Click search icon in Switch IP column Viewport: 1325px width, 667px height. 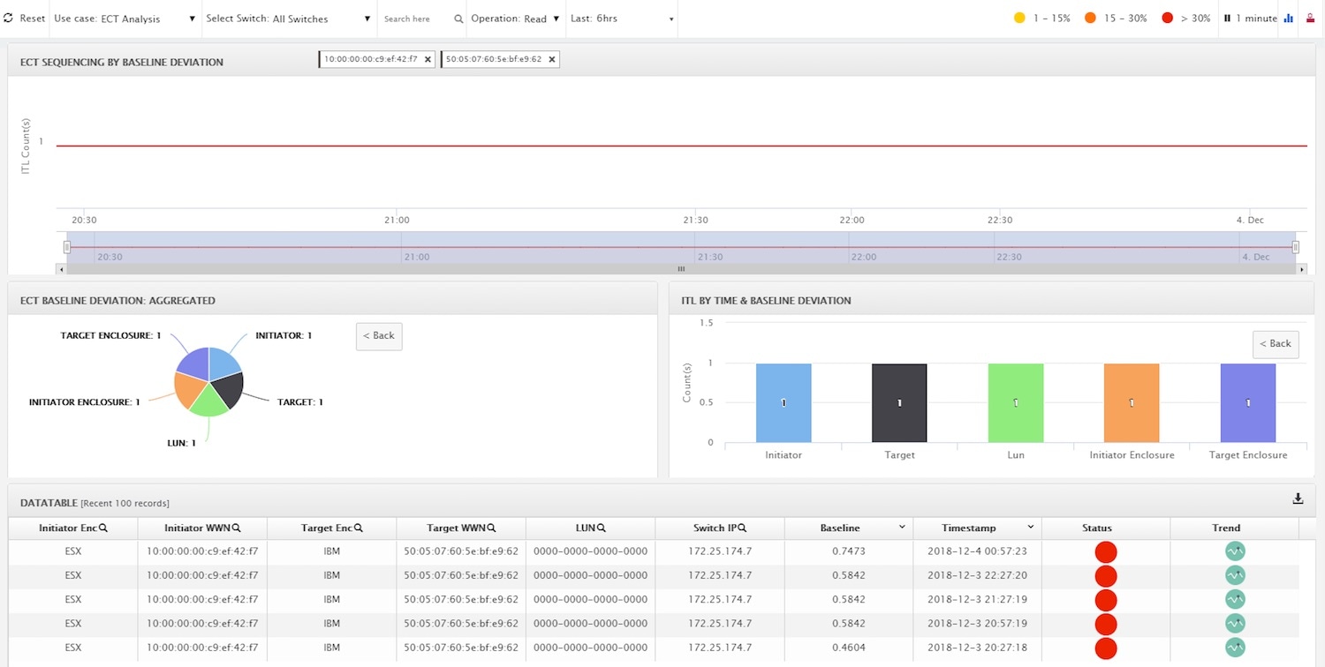(743, 528)
